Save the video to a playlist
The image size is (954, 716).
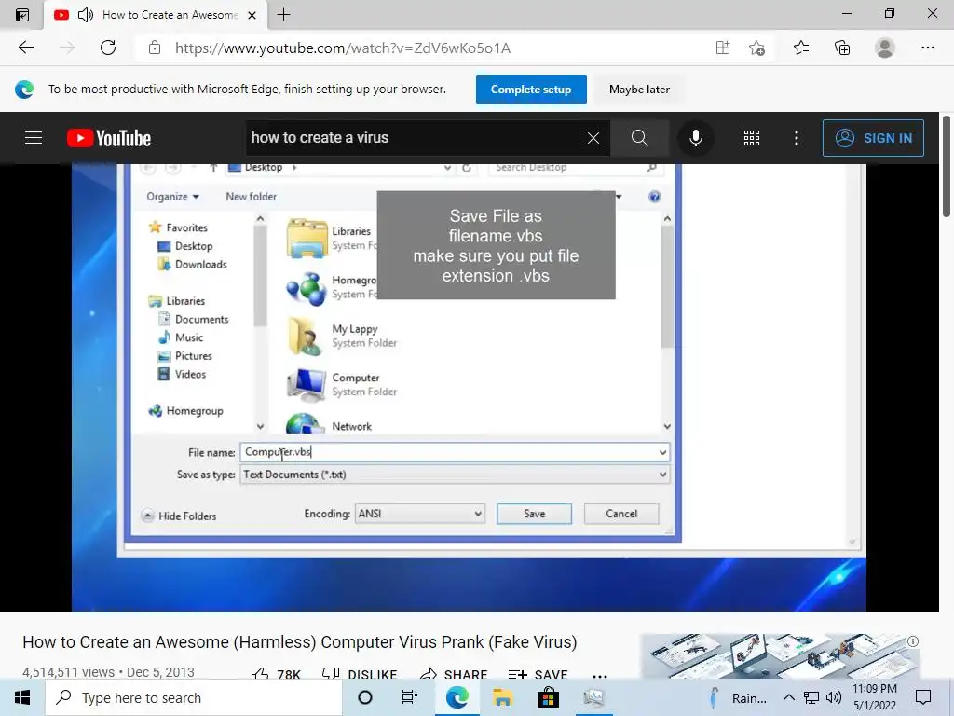point(538,674)
